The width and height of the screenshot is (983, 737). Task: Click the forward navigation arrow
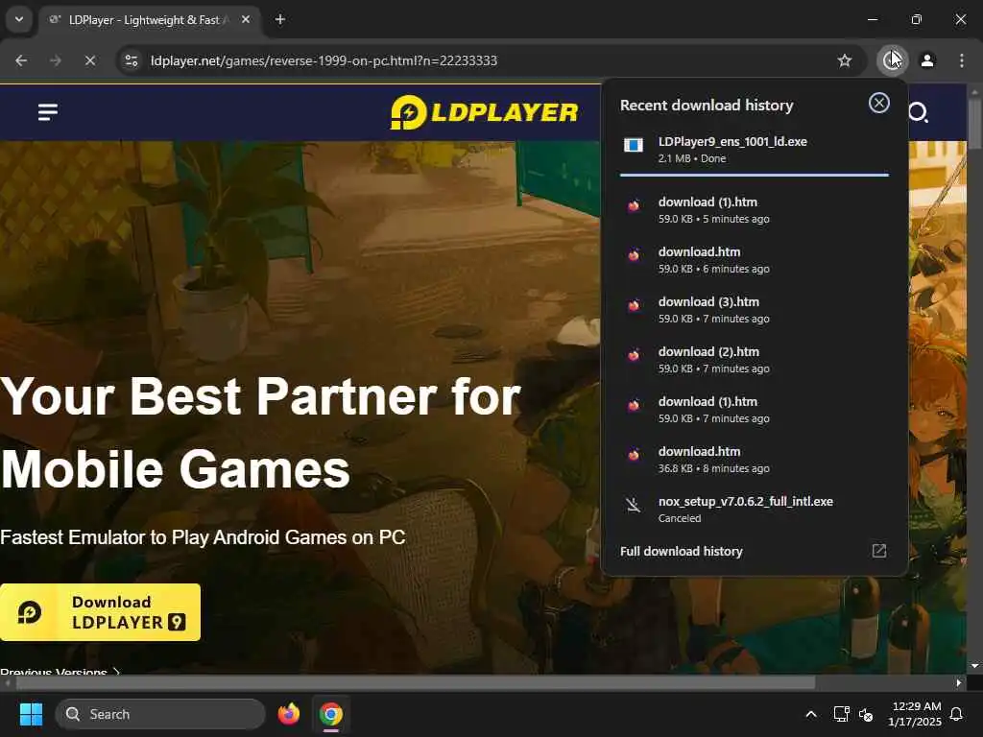tap(56, 60)
